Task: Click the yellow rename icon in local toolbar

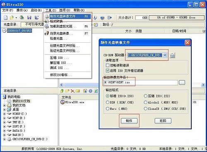Action: click(x=78, y=91)
